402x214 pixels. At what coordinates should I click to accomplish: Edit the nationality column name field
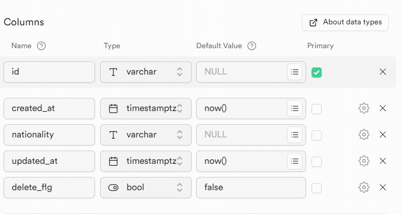[49, 135]
